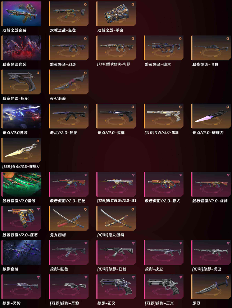Pick the [幻彩]鬼丸国纲 katana variant
This screenshot has height=308, width=232.
pyautogui.click(x=116, y=218)
